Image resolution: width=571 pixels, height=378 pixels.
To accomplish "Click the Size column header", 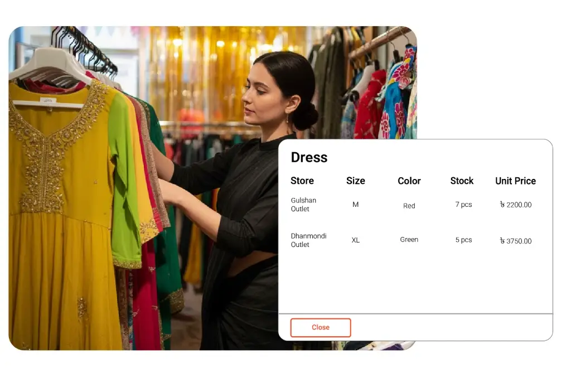I will point(355,181).
